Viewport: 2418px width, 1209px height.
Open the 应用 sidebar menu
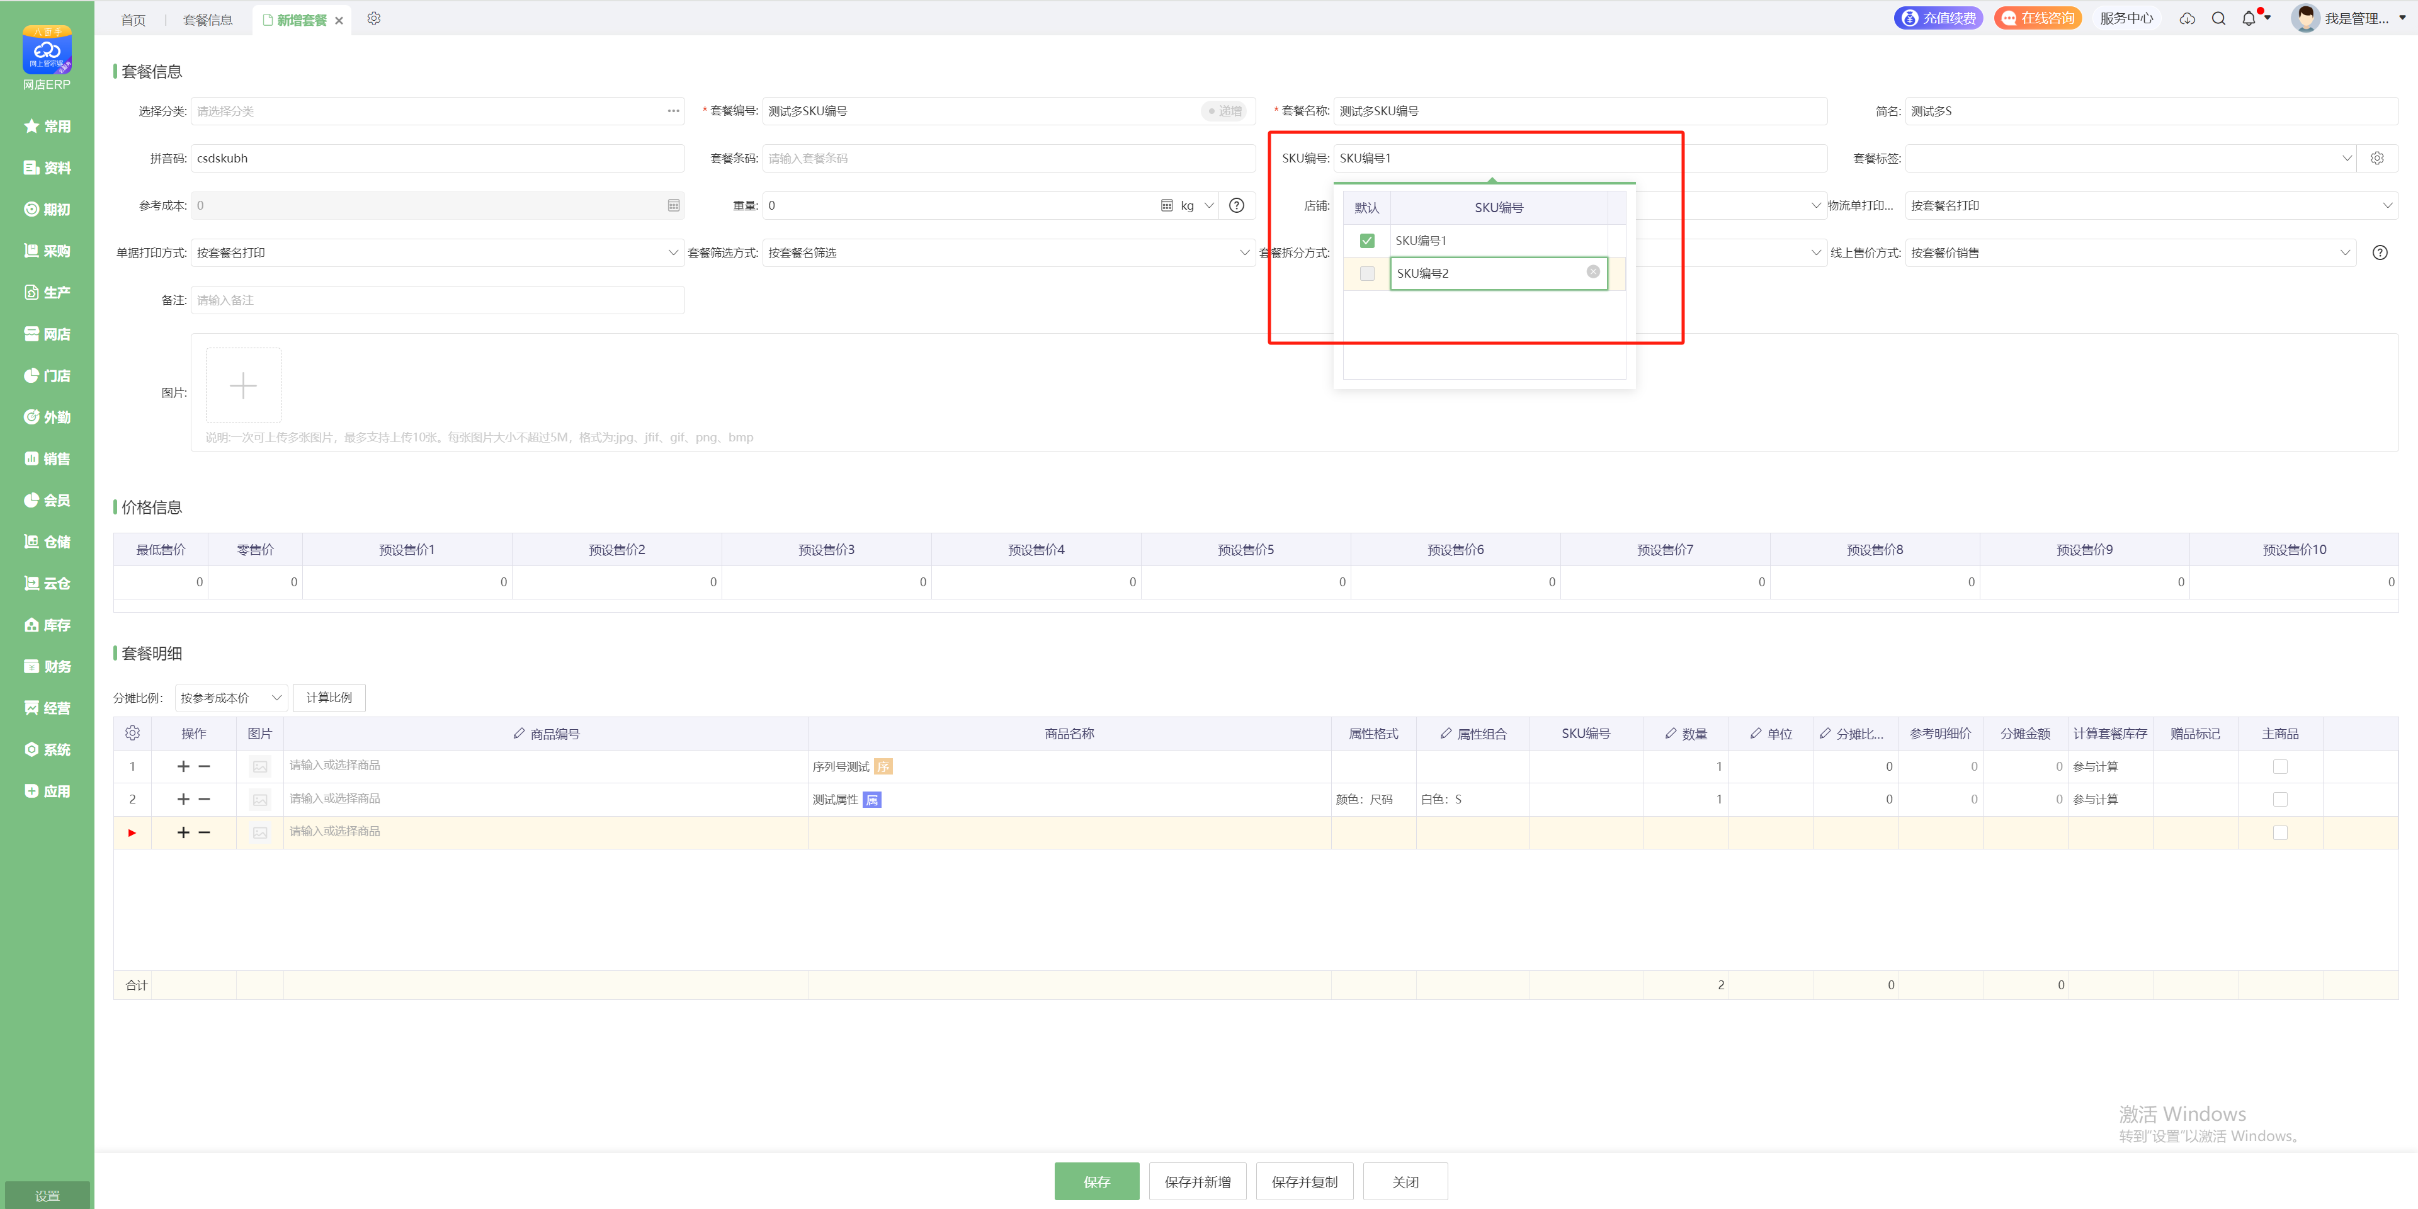pos(47,792)
